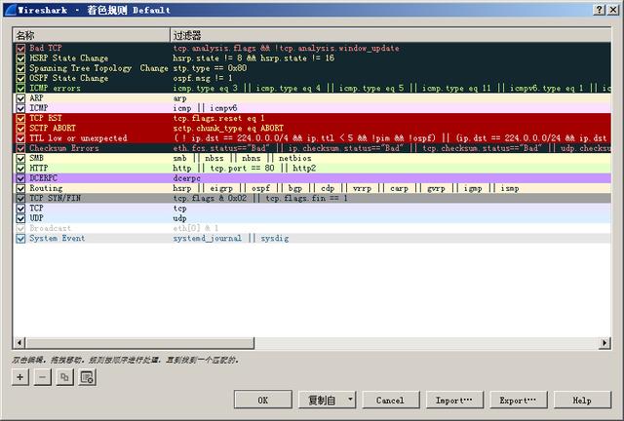The image size is (624, 421).
Task: Disable the SCTP ABORT checkbox
Action: (x=20, y=128)
